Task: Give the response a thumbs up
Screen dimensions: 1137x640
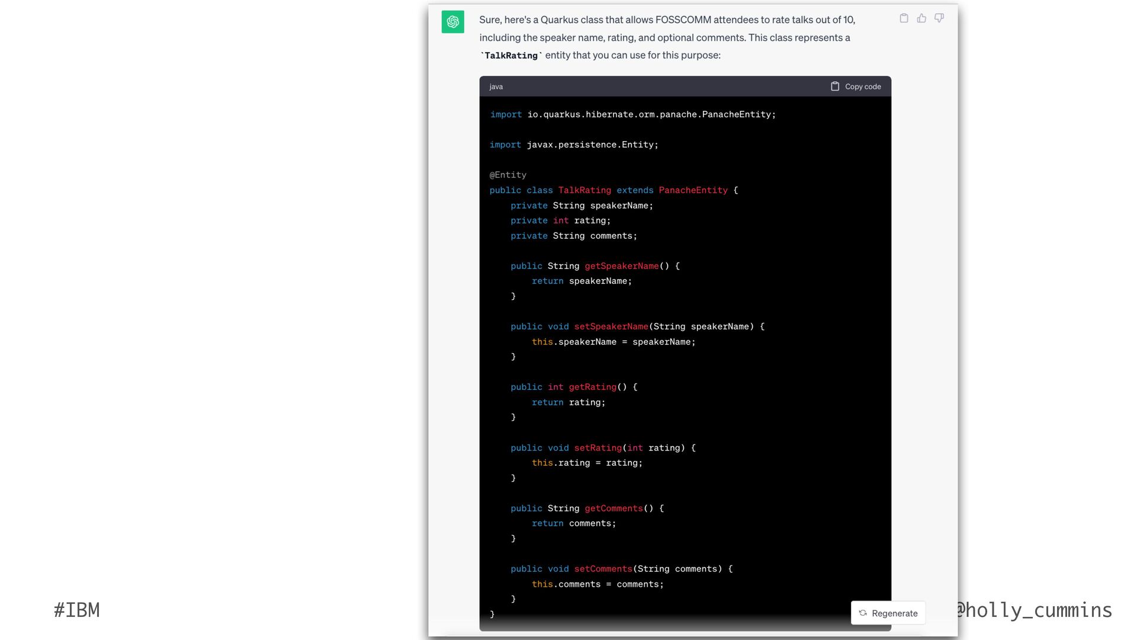Action: pyautogui.click(x=921, y=18)
